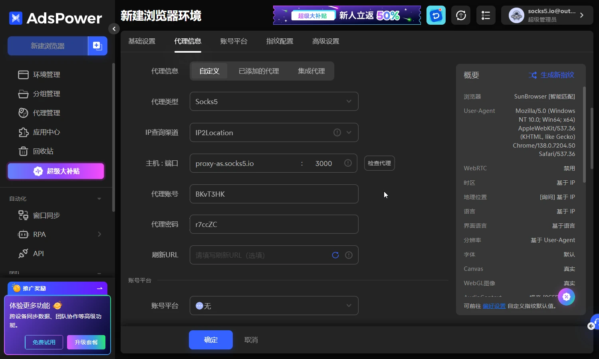Click the sidebar scrollbar
Viewport: 599px width, 359px height.
(113, 138)
